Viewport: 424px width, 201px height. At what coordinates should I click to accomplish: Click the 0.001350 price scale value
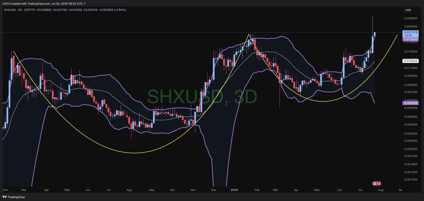[x=411, y=179]
